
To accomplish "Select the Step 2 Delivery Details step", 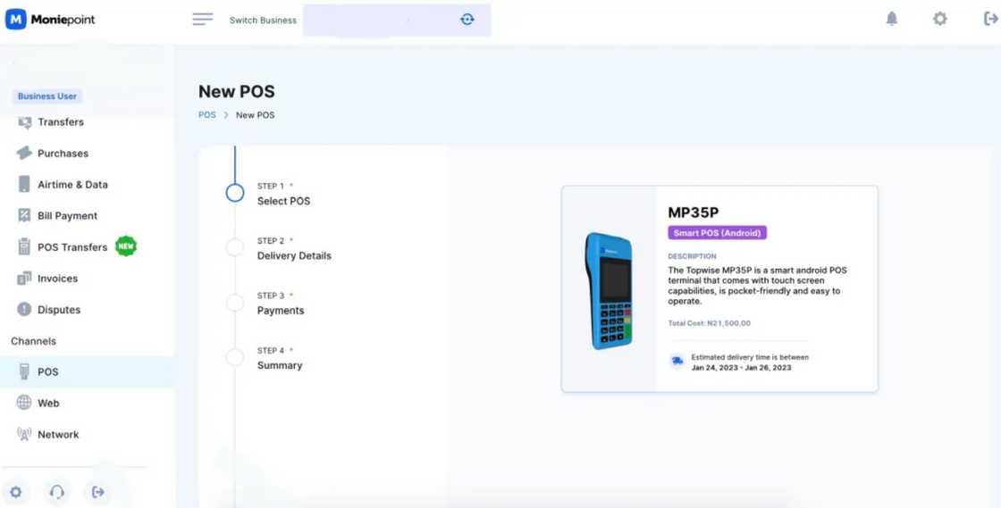I will [x=294, y=249].
